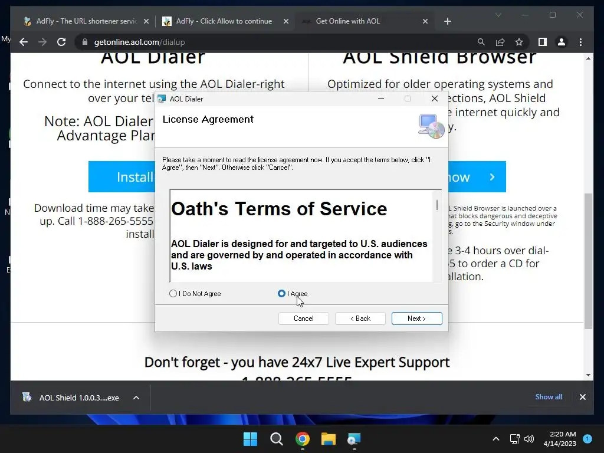Switch to "AdFly - Click Allow to continue" tab
The image size is (604, 453).
224,21
